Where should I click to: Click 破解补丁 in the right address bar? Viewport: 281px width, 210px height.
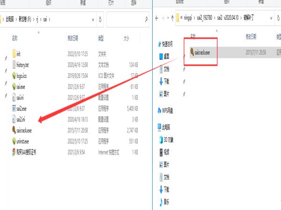(x=248, y=18)
